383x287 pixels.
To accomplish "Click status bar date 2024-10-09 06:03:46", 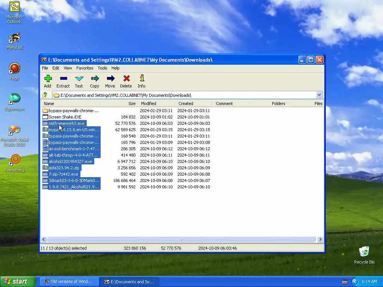I will coord(217,248).
